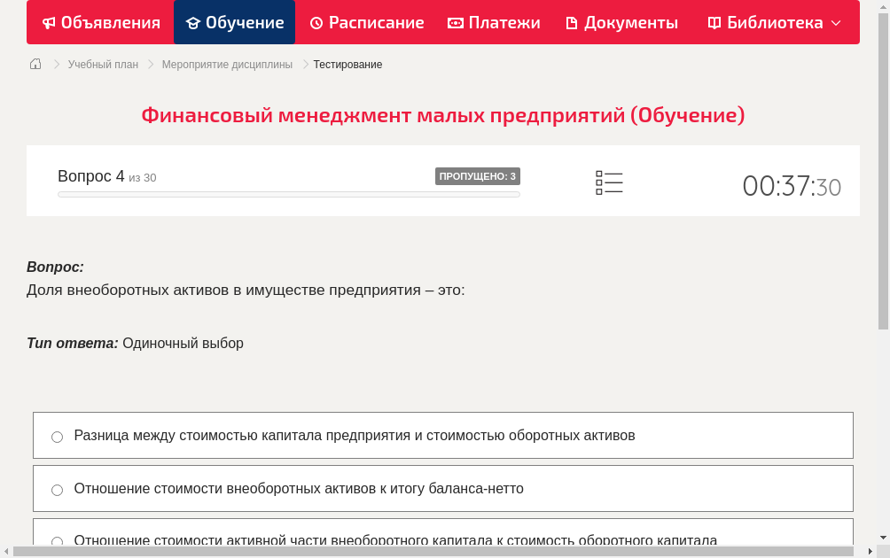Click the ПРОПУЩЕНО: 3 badge
This screenshot has width=890, height=558.
(x=480, y=176)
